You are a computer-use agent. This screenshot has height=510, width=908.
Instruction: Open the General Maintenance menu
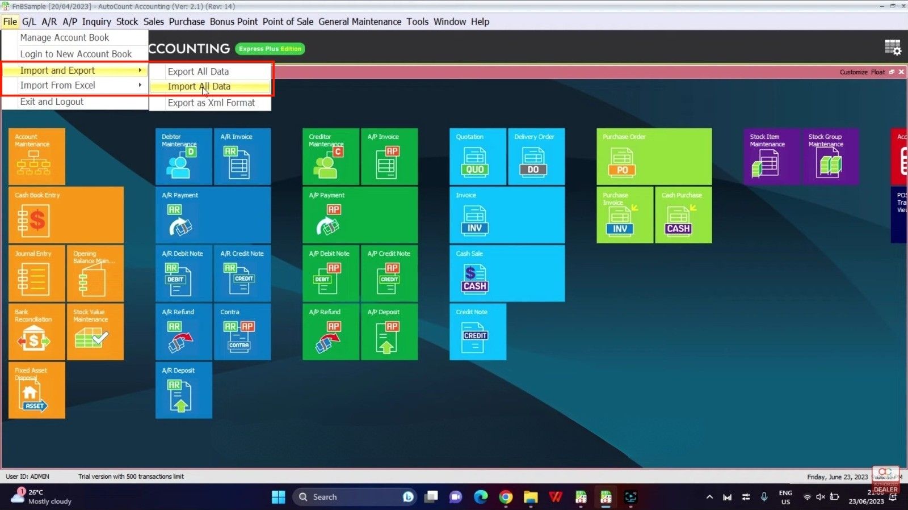(359, 22)
